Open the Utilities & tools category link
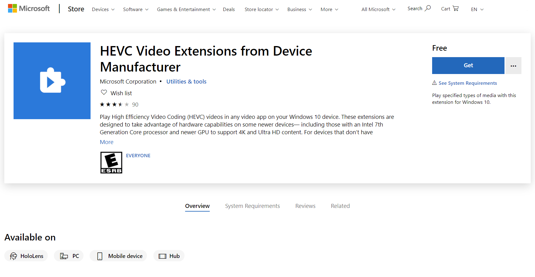The image size is (535, 277). coord(186,82)
